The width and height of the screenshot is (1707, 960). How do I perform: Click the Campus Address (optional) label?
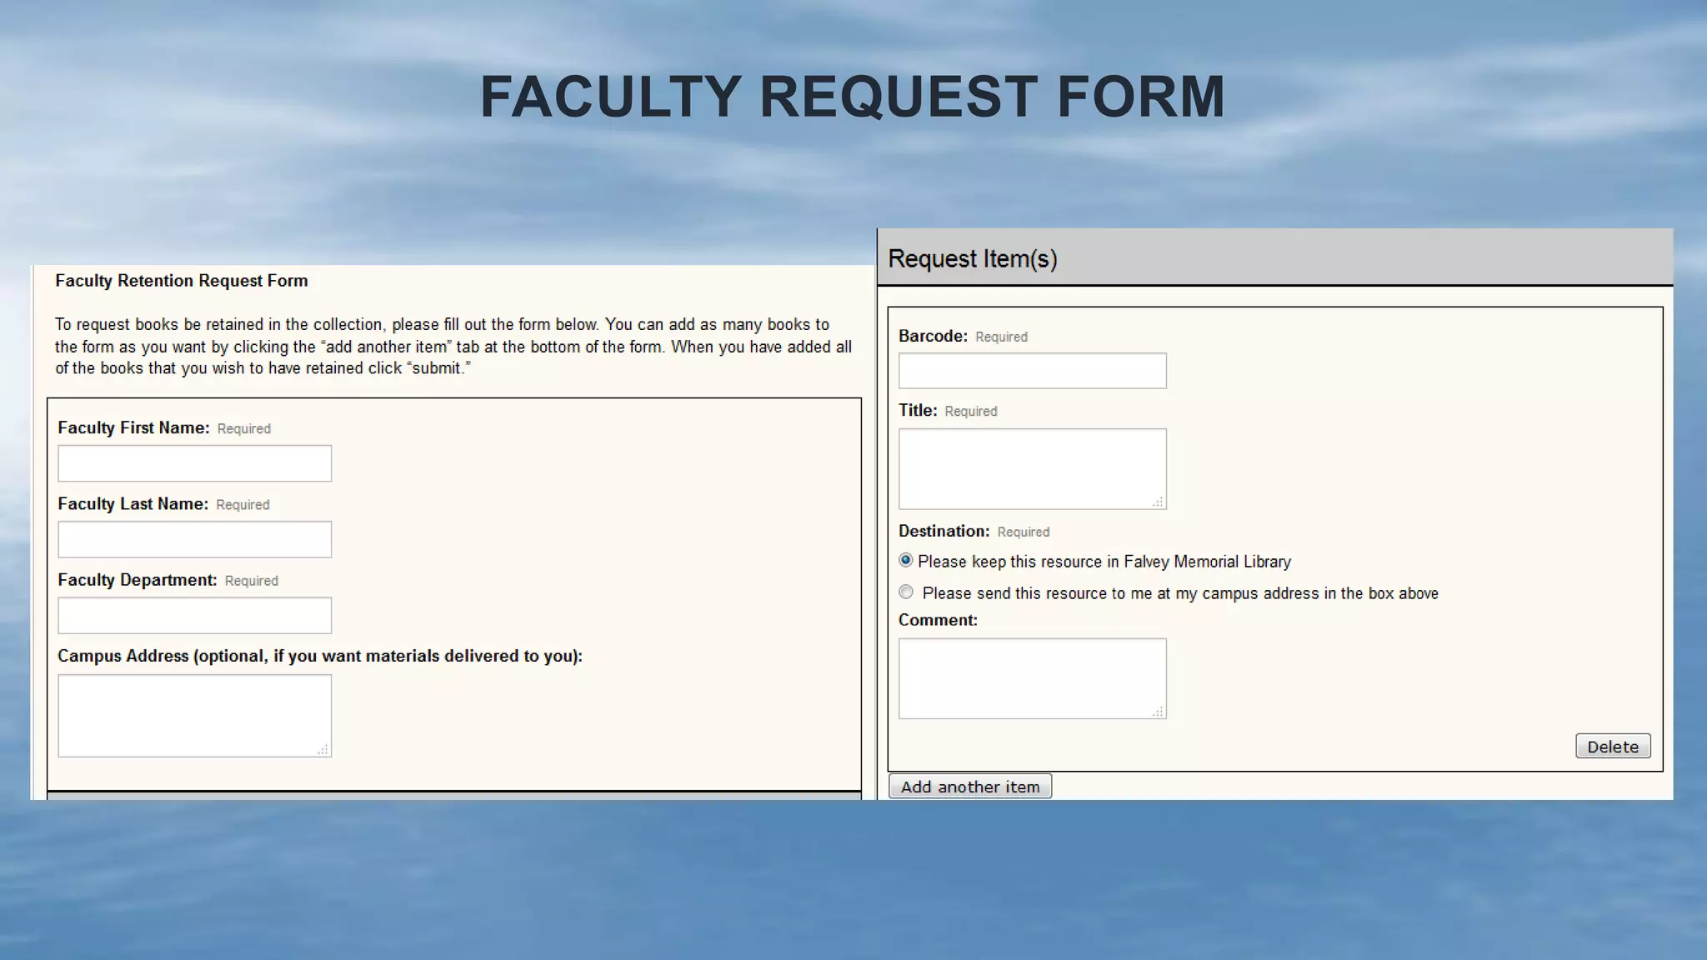click(x=320, y=656)
